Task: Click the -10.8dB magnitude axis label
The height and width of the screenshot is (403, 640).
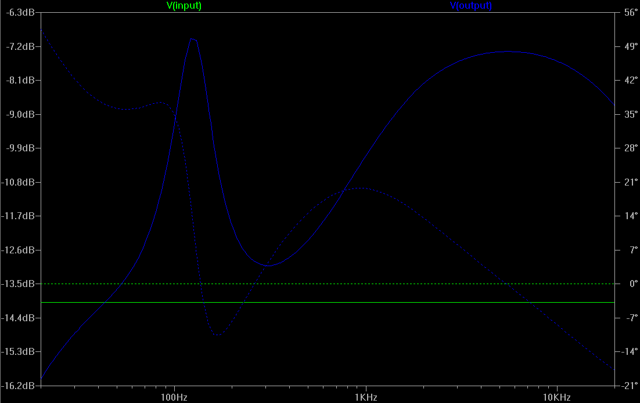Action: pyautogui.click(x=18, y=182)
